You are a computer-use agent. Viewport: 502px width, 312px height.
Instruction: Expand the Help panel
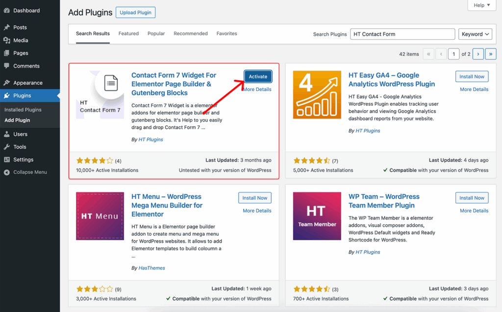481,5
